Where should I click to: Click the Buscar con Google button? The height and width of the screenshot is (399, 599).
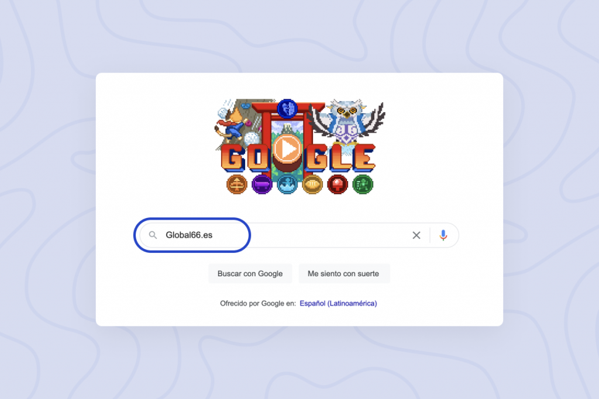250,273
